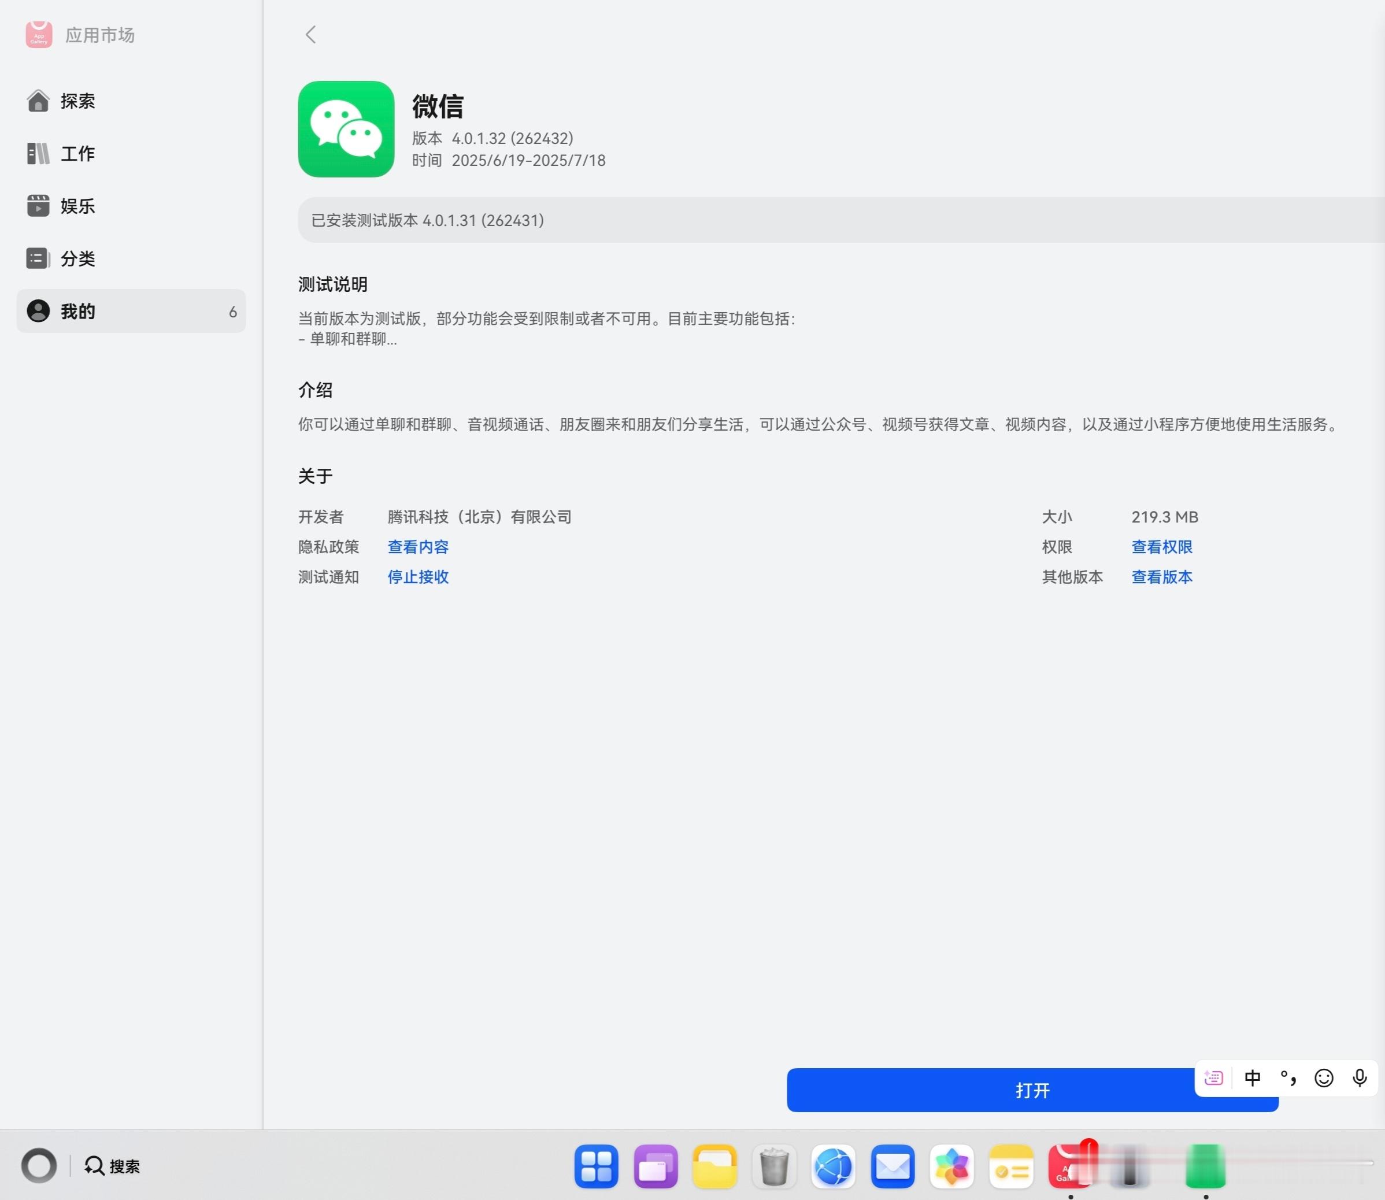Click the 打开 button

tap(1032, 1090)
